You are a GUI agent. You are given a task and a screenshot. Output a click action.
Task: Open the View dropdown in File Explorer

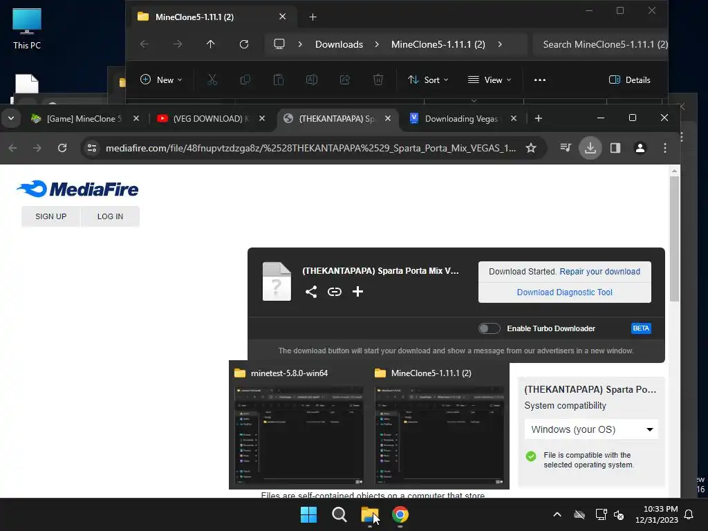(x=490, y=80)
